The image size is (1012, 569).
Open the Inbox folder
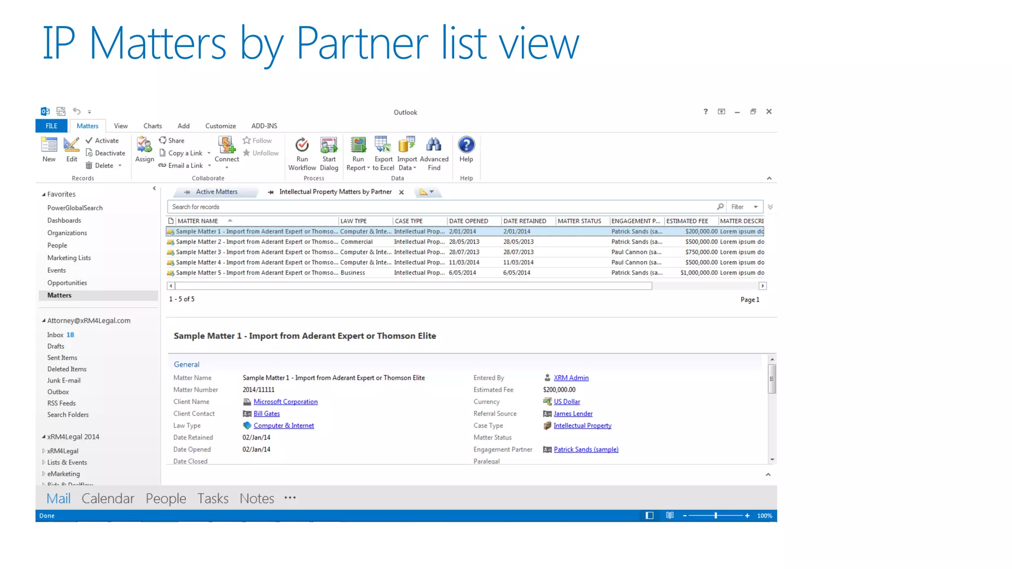[x=55, y=335]
